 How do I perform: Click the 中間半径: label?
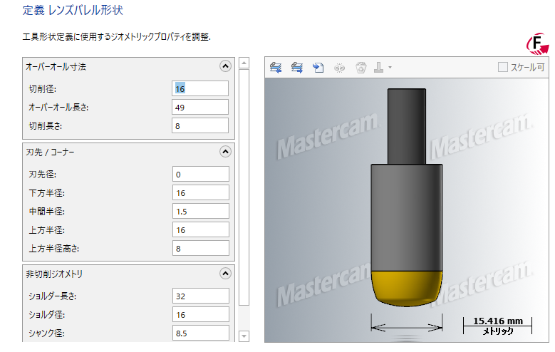click(47, 212)
